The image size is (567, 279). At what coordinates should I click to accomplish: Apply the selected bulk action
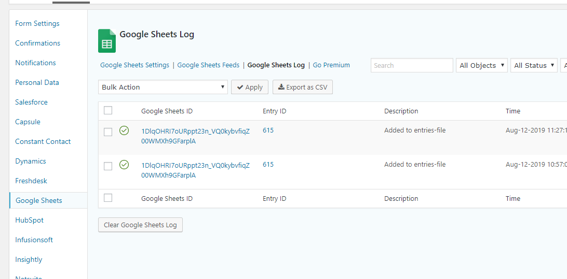(x=250, y=87)
